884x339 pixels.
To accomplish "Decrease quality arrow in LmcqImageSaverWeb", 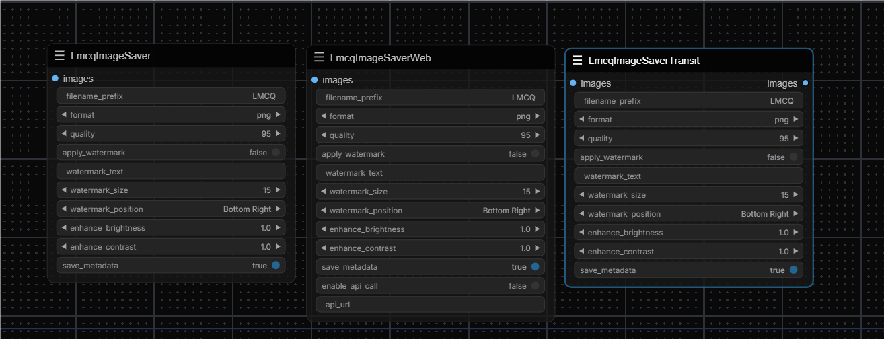I will [x=323, y=135].
